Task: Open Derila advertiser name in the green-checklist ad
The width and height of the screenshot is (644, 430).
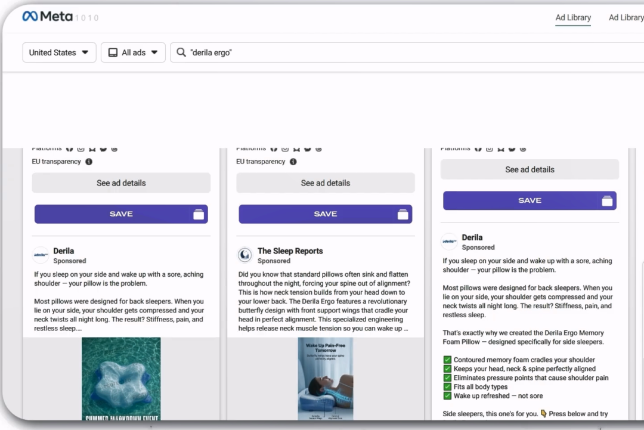Action: point(472,237)
